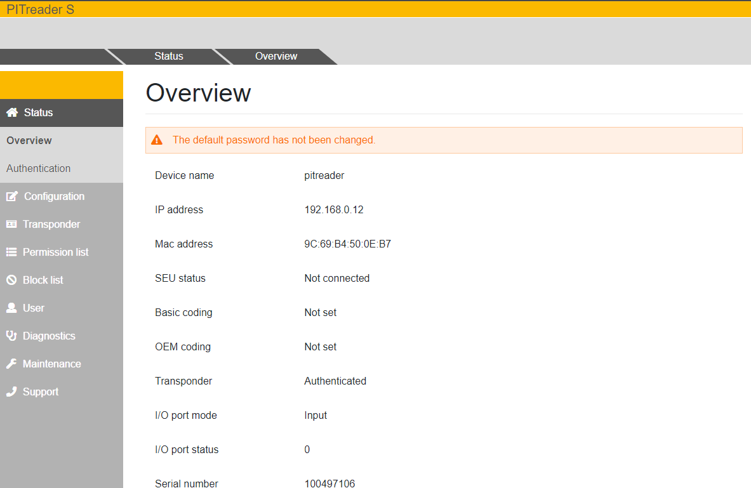Click the Mac address label
751x488 pixels.
pyautogui.click(x=183, y=244)
